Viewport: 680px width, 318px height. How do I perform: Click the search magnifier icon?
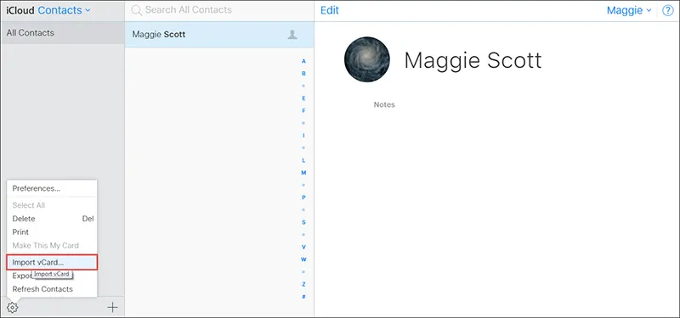click(137, 10)
